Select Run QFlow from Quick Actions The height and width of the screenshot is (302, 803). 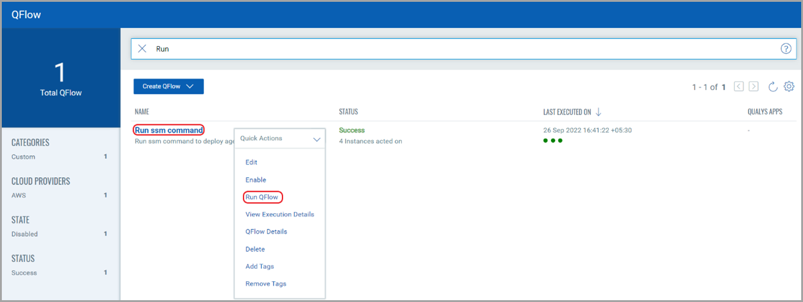pyautogui.click(x=262, y=197)
